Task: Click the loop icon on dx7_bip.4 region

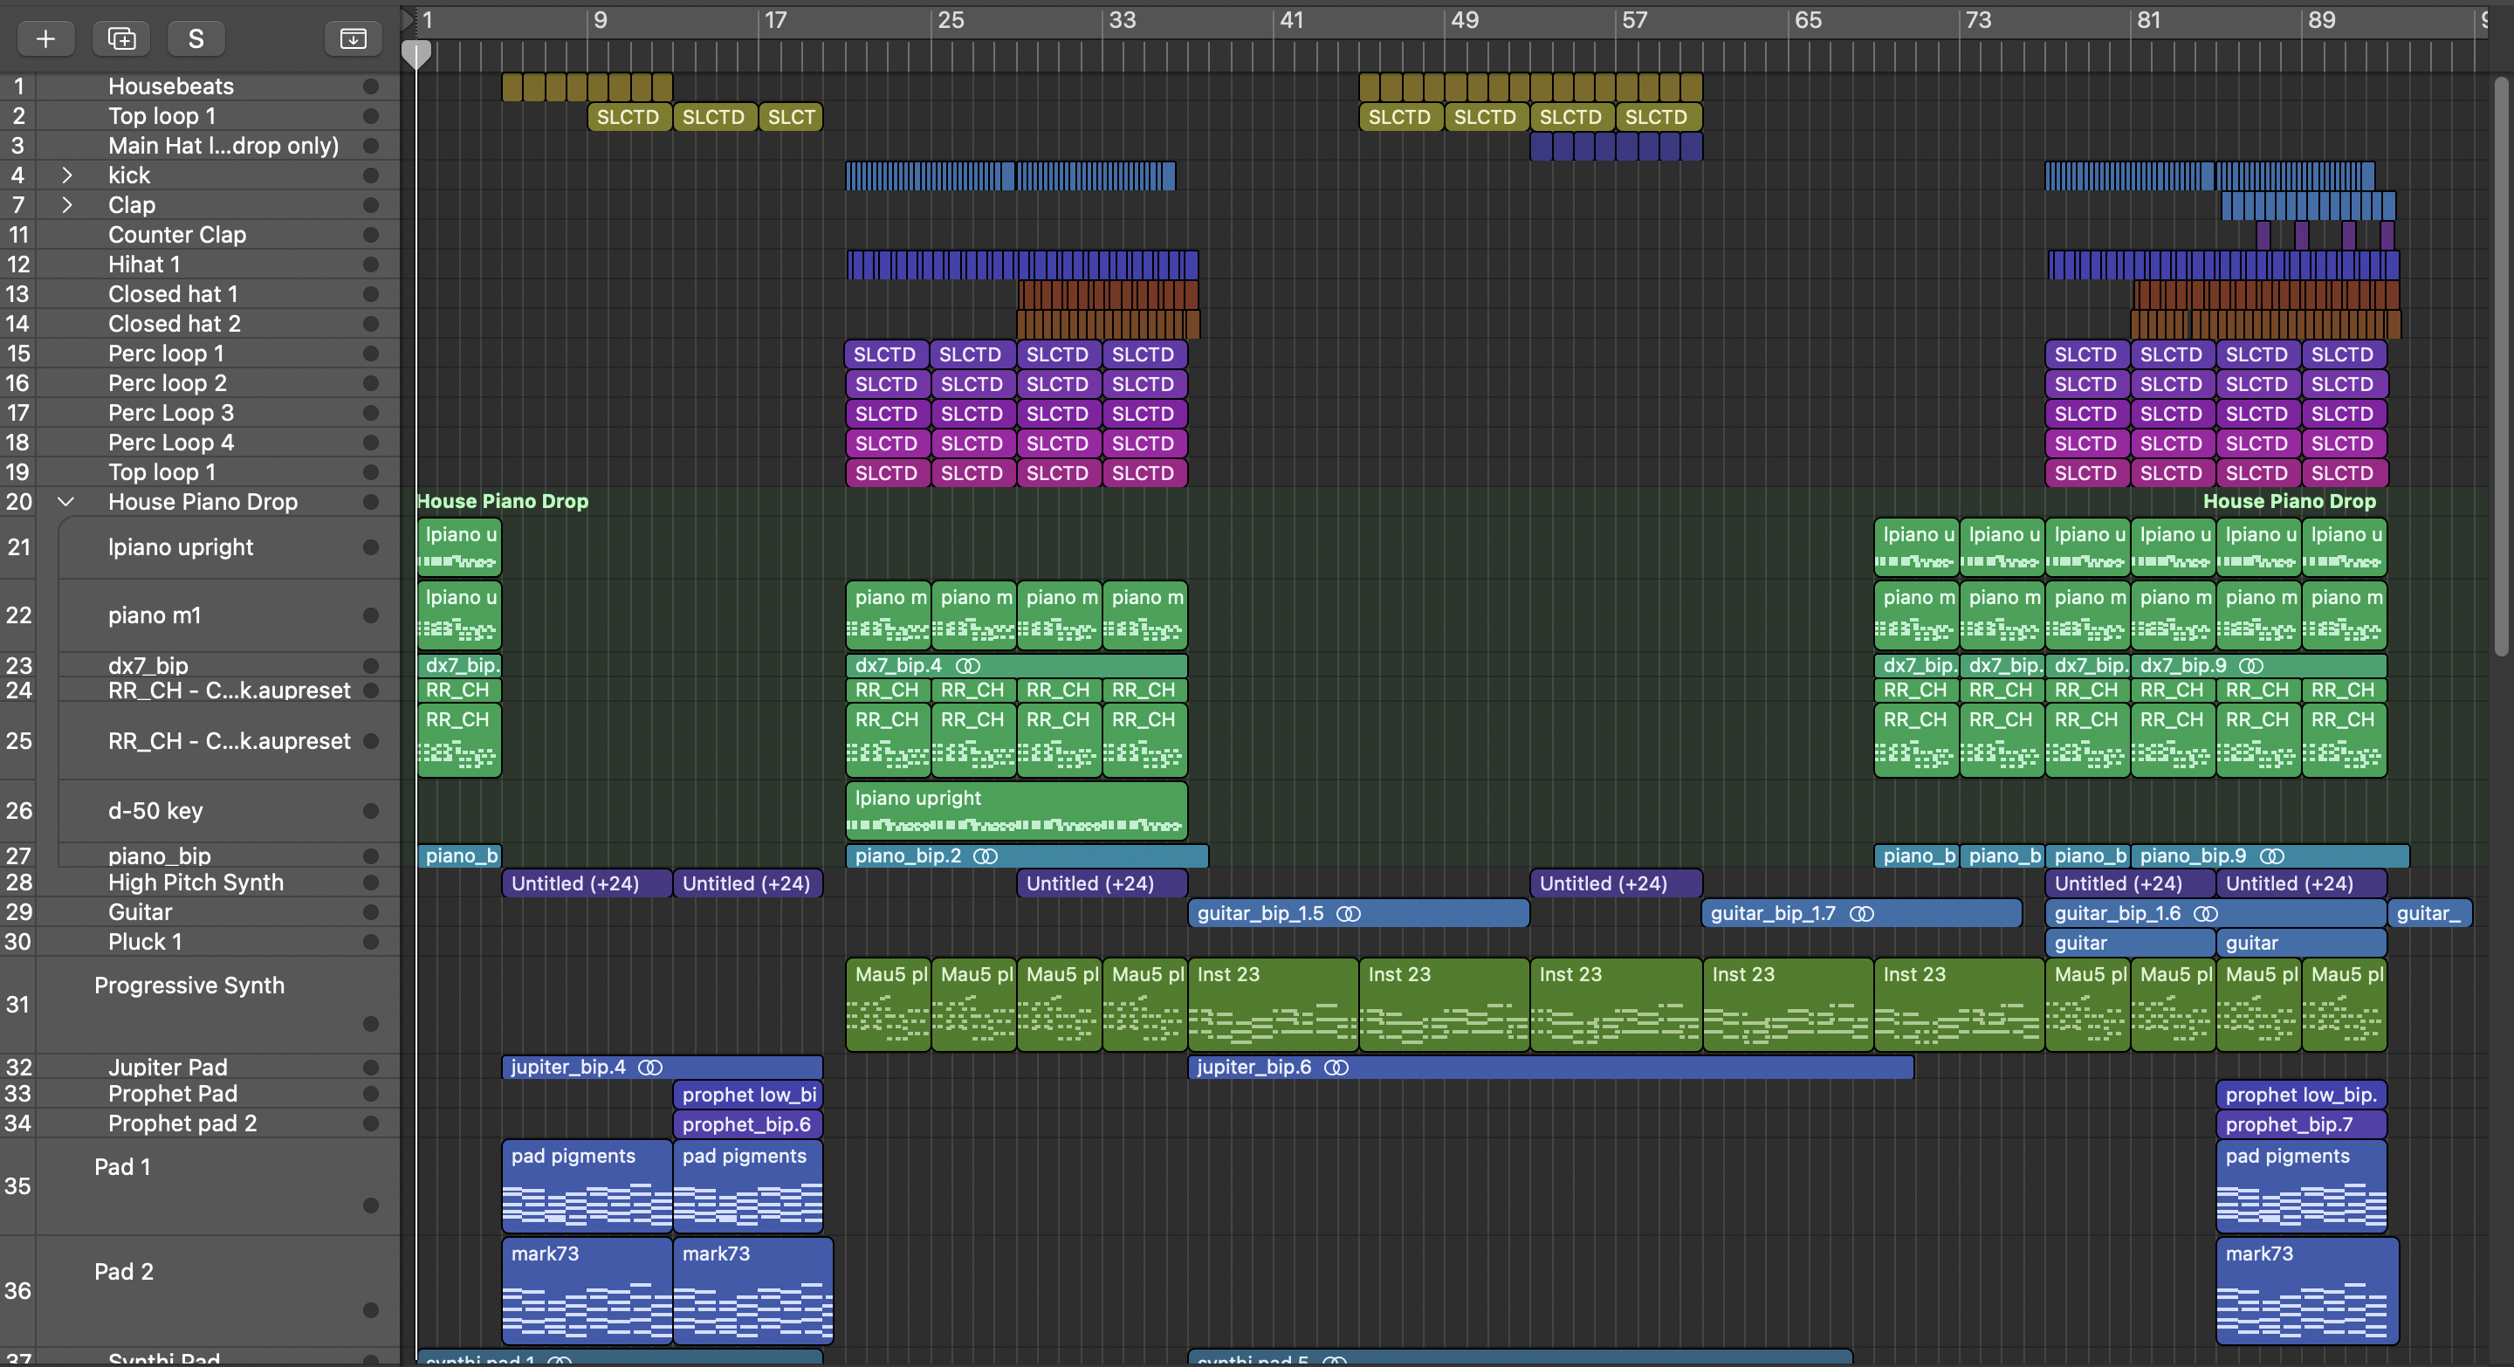Action: coord(967,666)
